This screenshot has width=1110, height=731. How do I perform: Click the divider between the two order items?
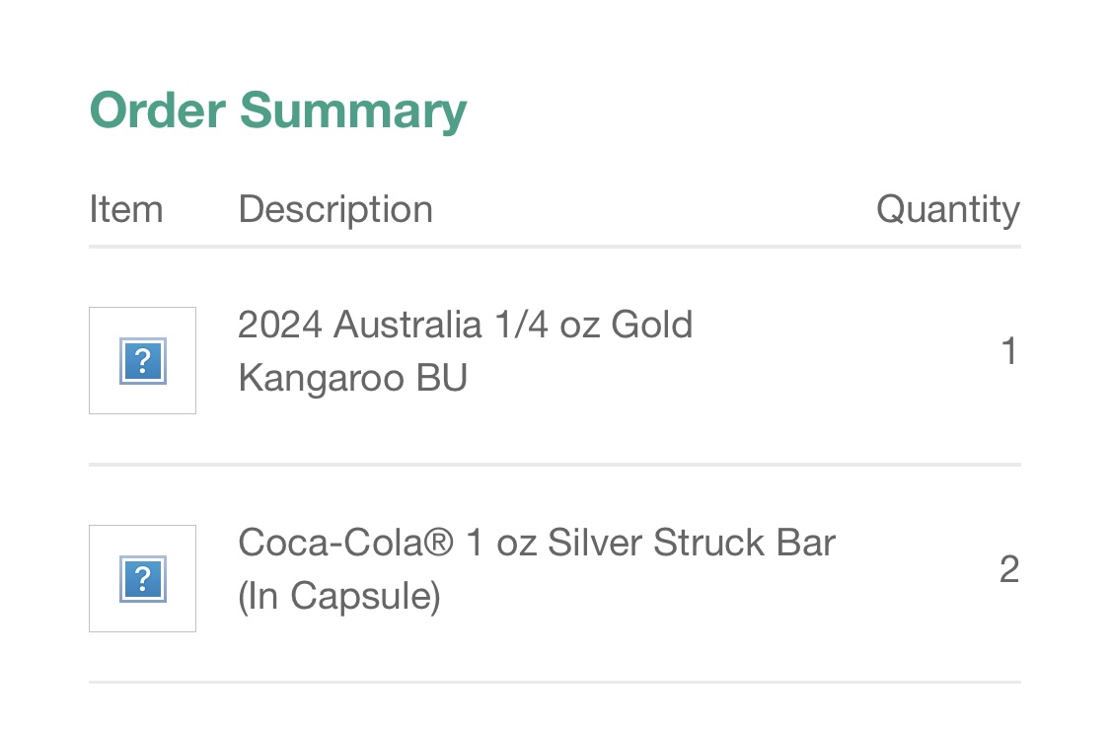(x=555, y=465)
